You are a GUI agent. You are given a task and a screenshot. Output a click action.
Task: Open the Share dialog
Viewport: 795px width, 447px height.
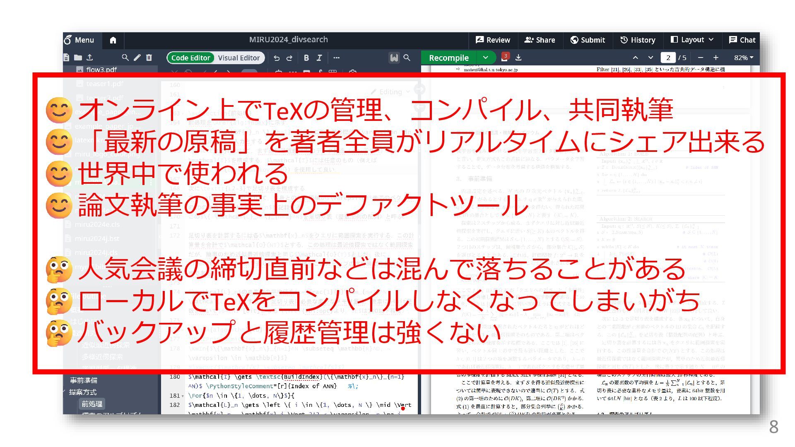540,40
